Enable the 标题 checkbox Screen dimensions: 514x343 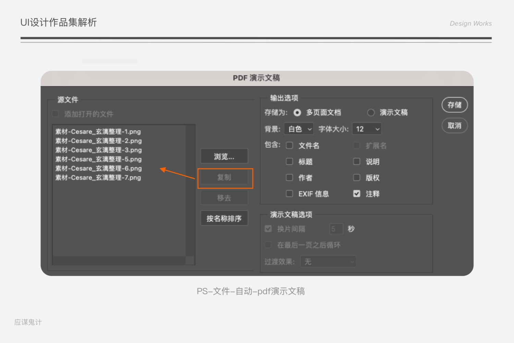(x=289, y=161)
